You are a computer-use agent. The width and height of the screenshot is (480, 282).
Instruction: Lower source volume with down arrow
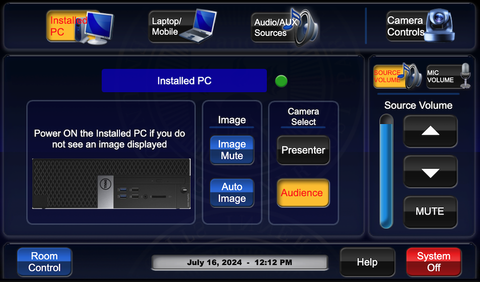(x=430, y=172)
